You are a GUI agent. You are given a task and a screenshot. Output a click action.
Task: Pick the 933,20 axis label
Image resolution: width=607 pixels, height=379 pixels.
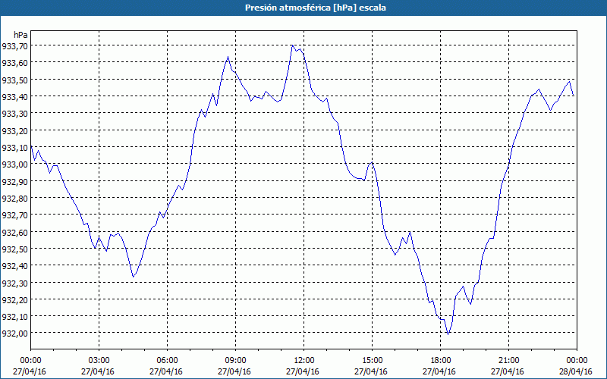click(14, 130)
